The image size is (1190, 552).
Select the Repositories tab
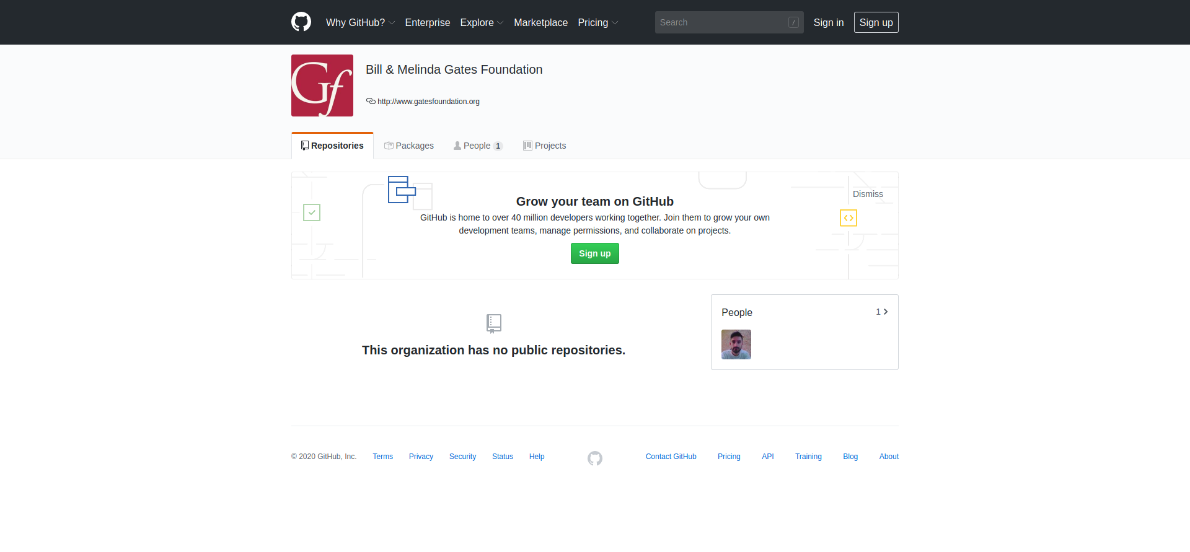click(x=332, y=146)
